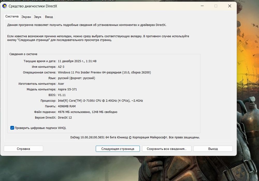Close the DirectX diagnostic window
The image size is (259, 181).
(x=229, y=6)
